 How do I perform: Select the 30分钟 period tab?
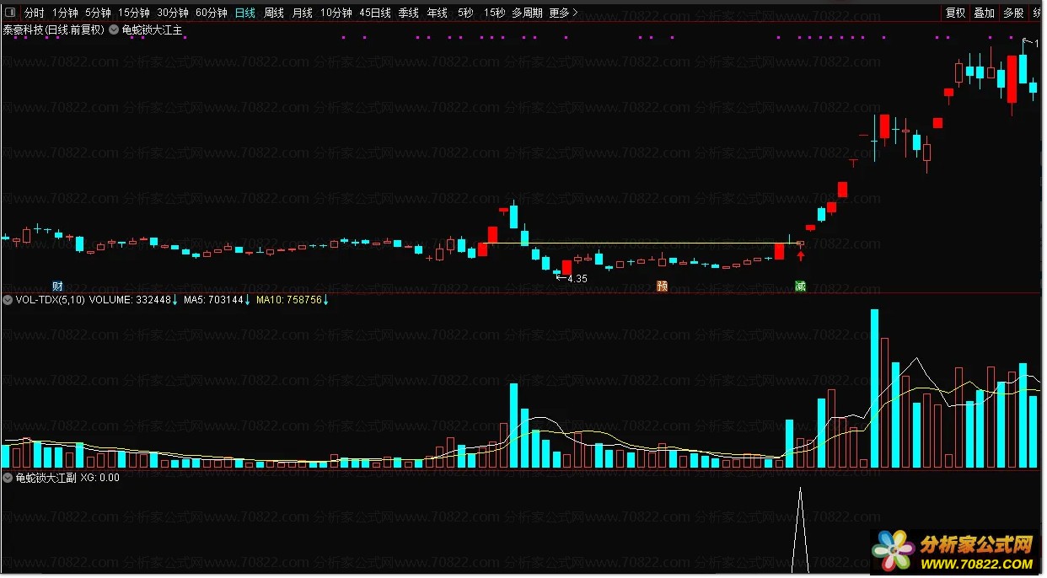(x=173, y=13)
